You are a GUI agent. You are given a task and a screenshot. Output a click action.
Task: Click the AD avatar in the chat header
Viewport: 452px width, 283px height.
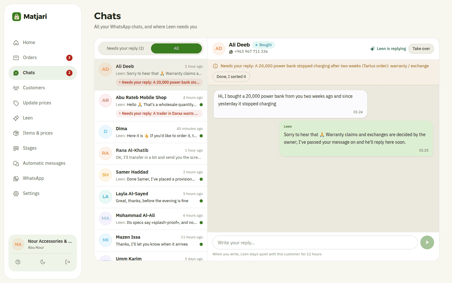click(219, 49)
